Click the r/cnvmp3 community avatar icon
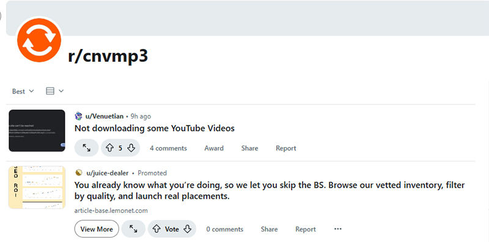 39,40
